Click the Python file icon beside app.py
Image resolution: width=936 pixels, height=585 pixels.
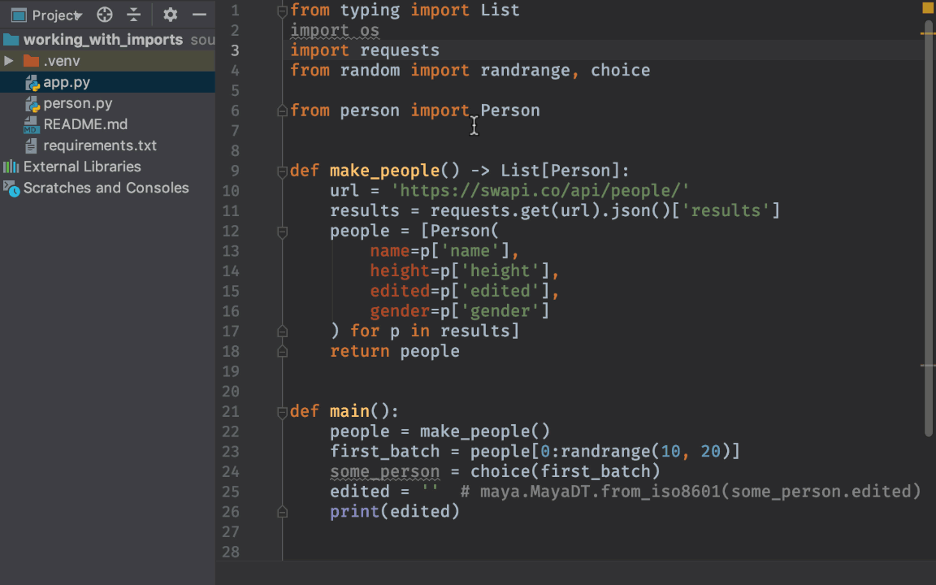pyautogui.click(x=32, y=82)
